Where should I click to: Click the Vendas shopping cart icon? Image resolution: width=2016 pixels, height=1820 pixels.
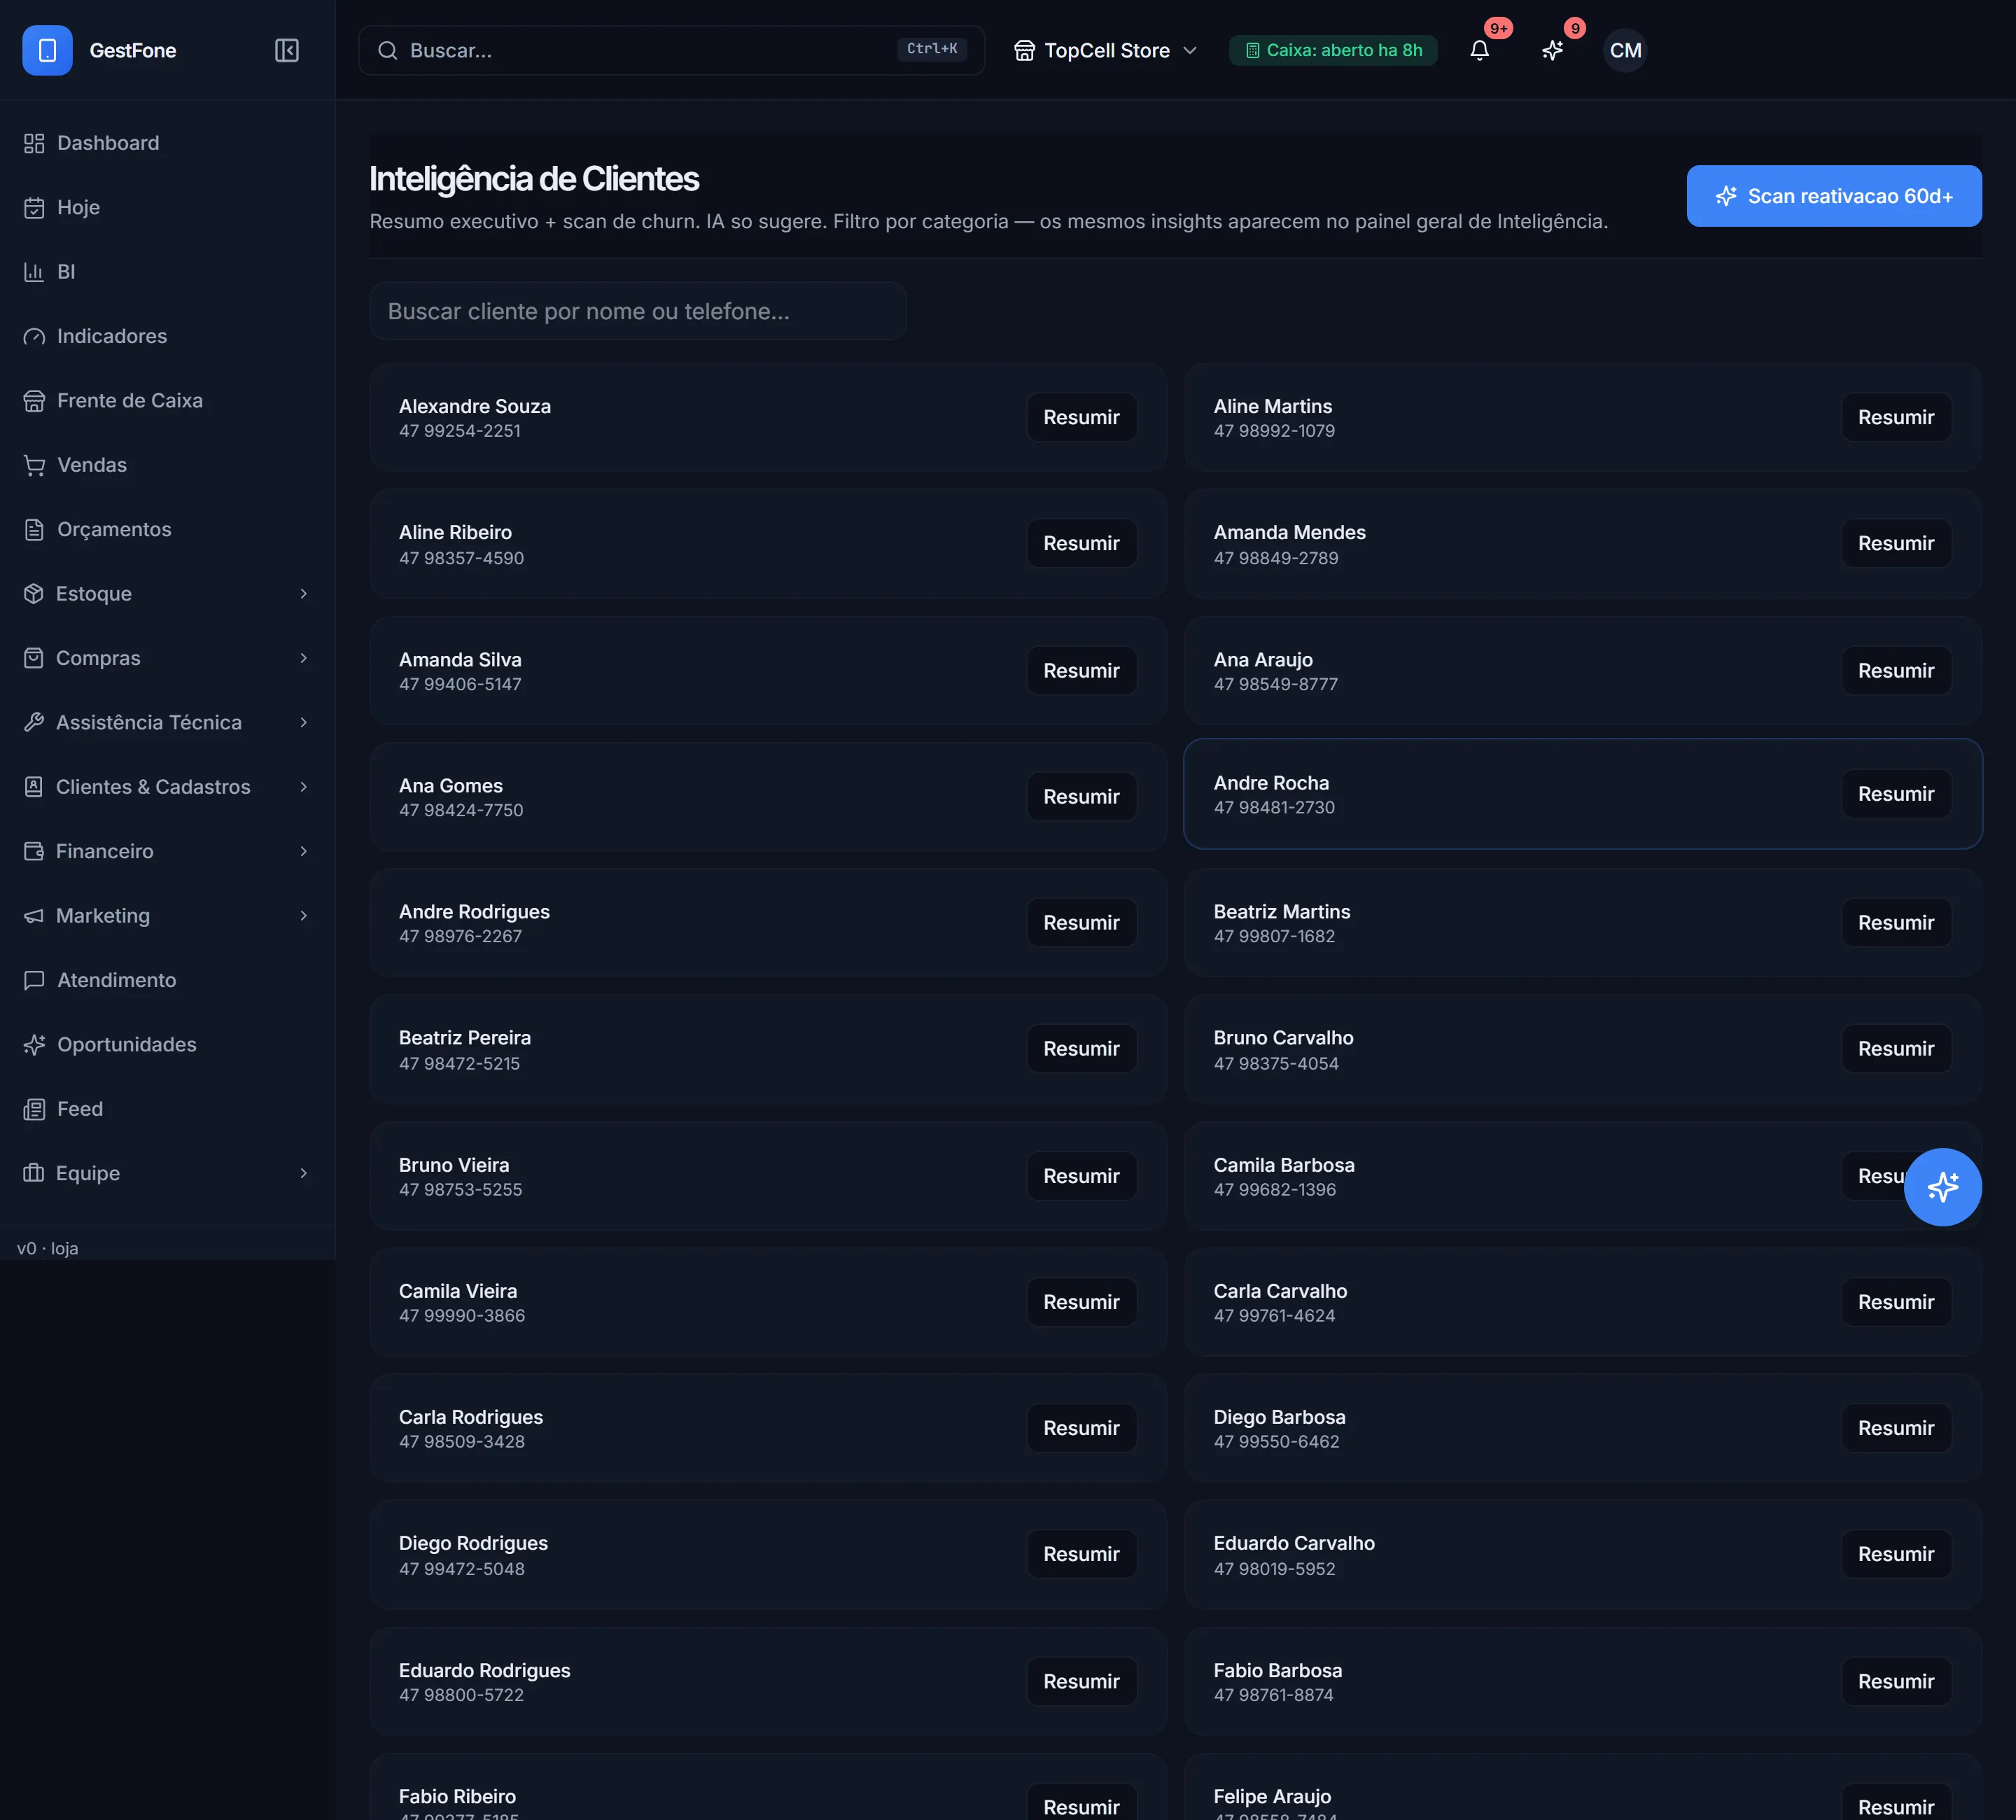(x=34, y=465)
